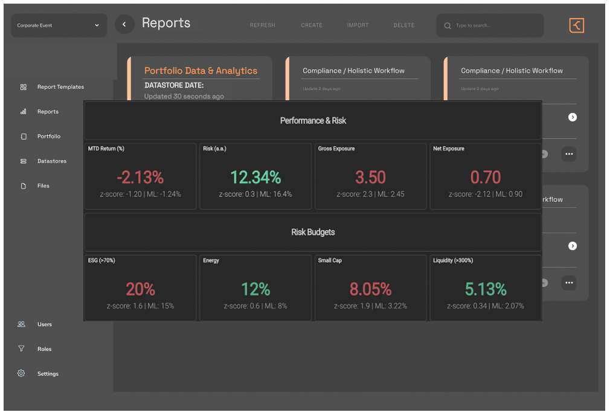
Task: Open Roles in sidebar
Action: click(x=44, y=349)
